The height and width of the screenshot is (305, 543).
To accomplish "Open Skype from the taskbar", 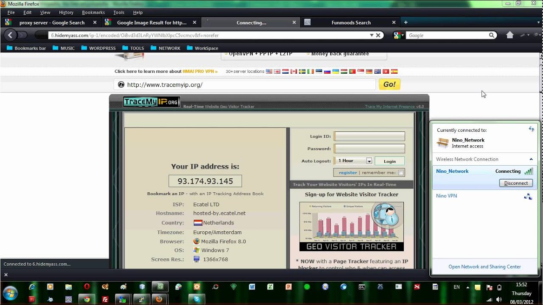I will tap(197, 299).
